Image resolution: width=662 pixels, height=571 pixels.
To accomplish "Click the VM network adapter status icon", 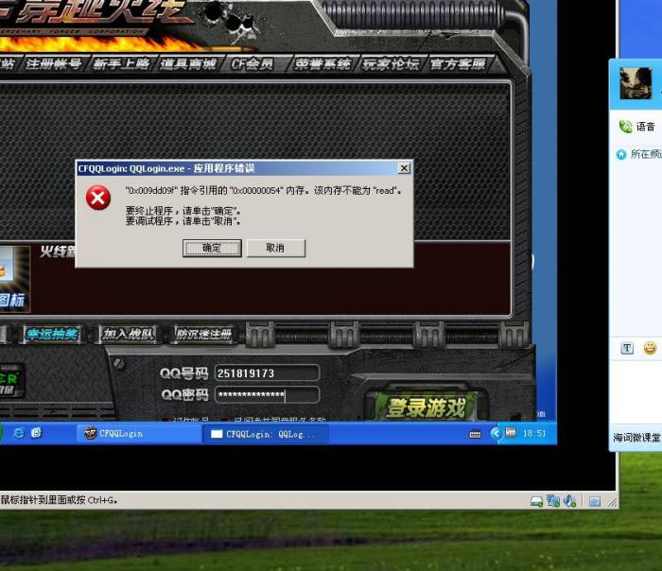I will click(553, 501).
